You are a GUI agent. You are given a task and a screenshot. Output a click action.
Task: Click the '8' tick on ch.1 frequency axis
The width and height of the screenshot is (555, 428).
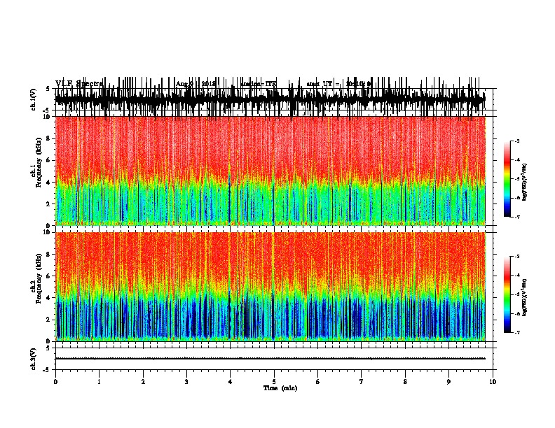[x=48, y=138]
